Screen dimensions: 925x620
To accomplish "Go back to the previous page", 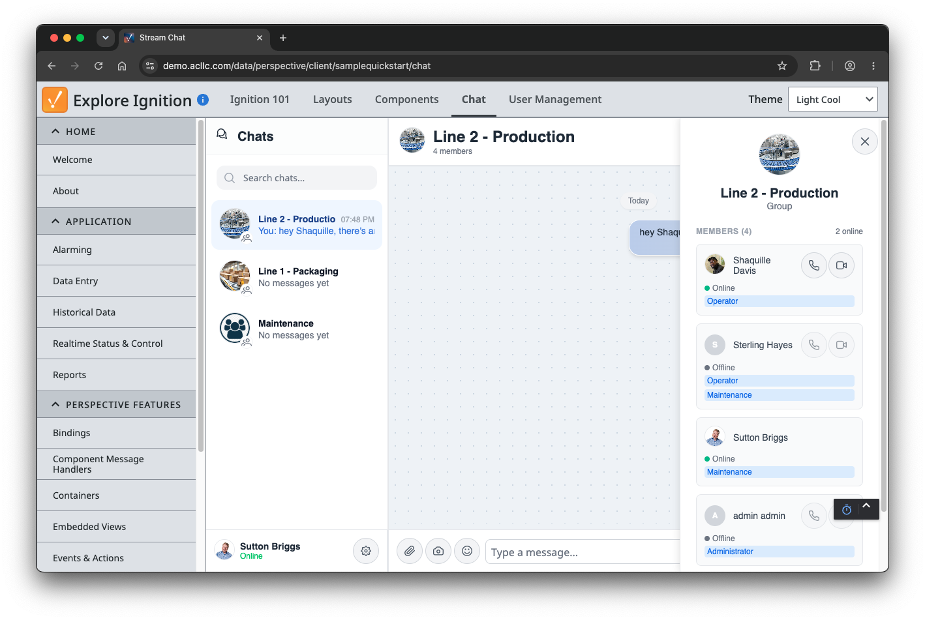I will coord(52,66).
